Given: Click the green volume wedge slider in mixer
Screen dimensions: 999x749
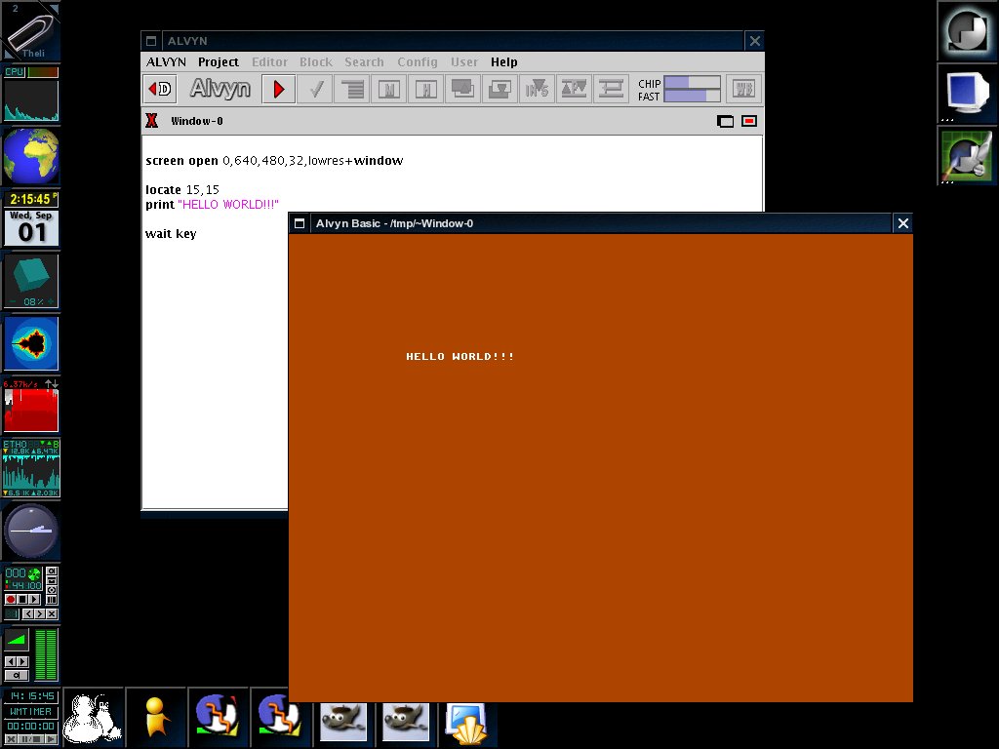Looking at the screenshot, I should 17,640.
